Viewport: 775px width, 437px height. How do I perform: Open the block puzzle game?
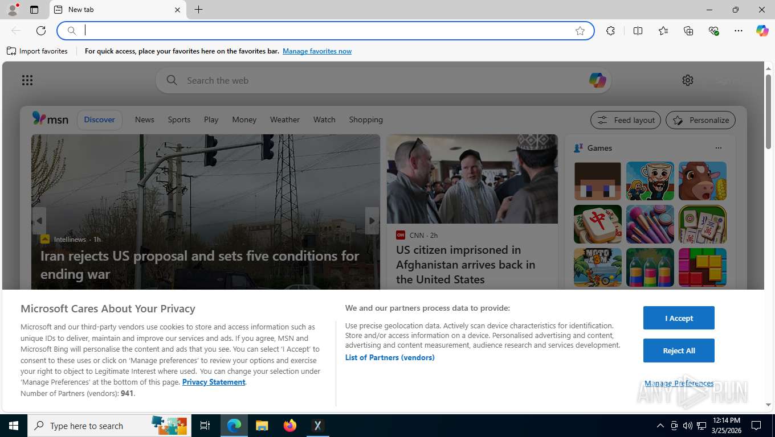[x=703, y=267]
